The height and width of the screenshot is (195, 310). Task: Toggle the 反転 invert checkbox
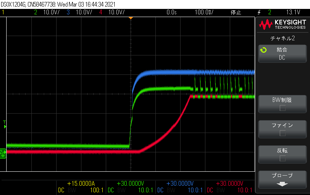(282, 159)
